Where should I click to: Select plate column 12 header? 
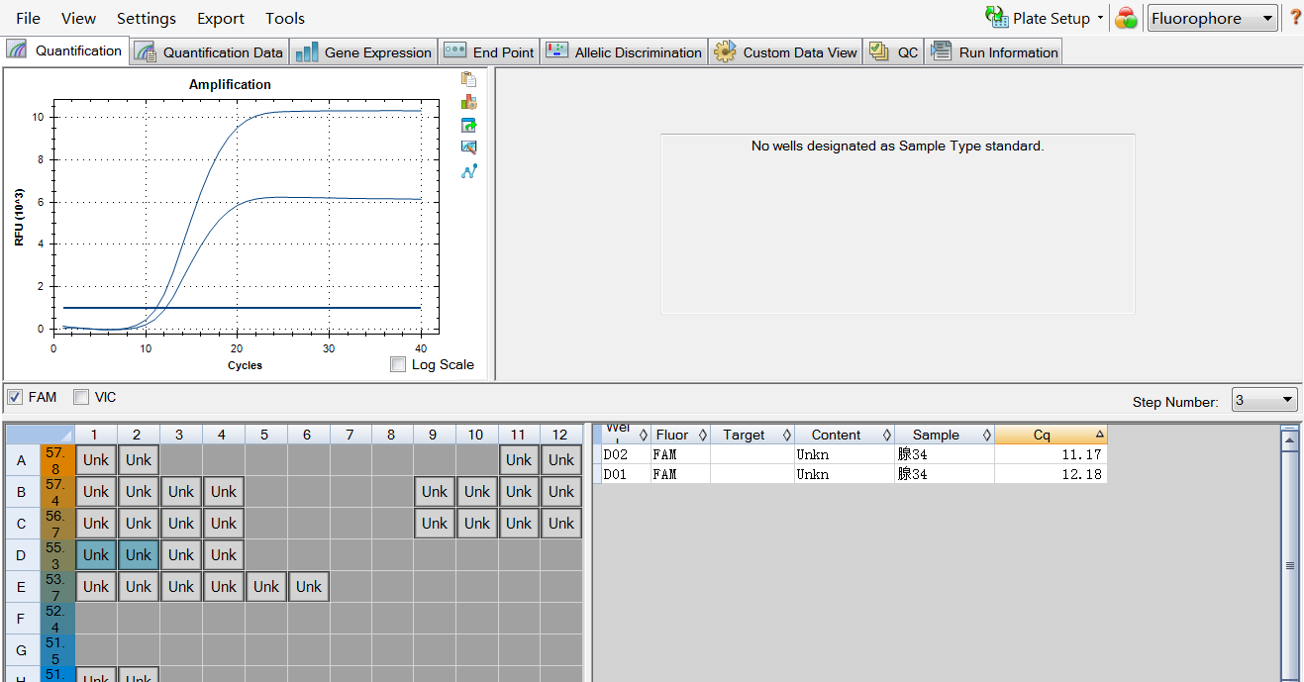561,435
